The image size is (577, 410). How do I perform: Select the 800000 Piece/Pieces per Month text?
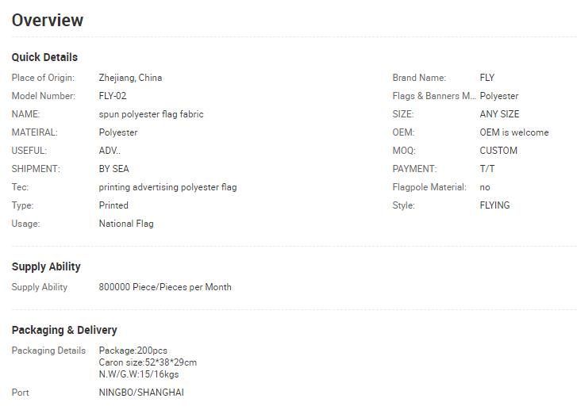point(165,287)
